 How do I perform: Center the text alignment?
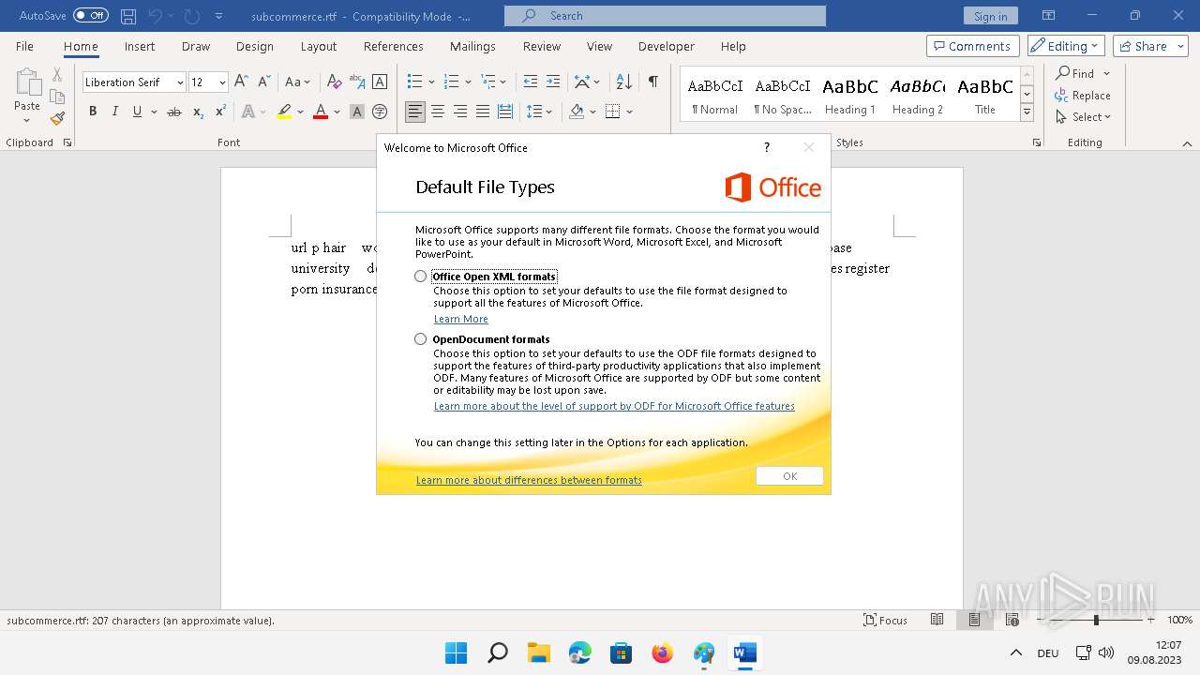pyautogui.click(x=438, y=112)
